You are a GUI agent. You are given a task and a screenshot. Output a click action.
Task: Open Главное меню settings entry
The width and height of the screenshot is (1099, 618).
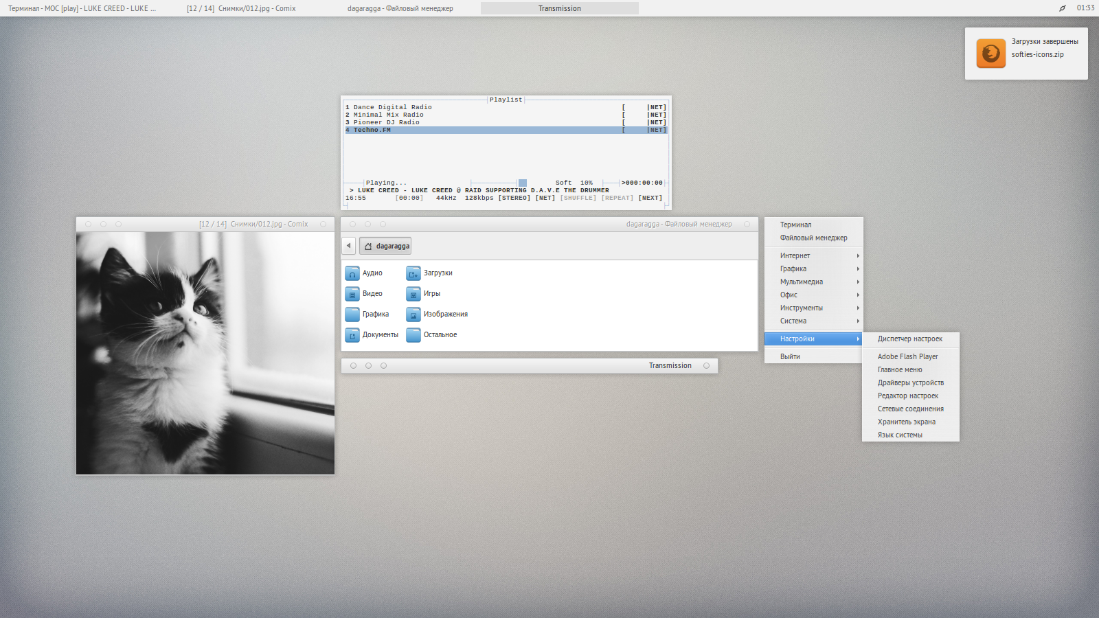click(911, 370)
